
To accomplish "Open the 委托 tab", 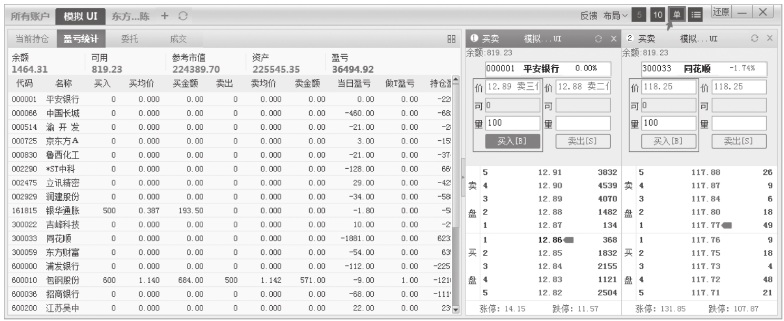I will point(130,38).
